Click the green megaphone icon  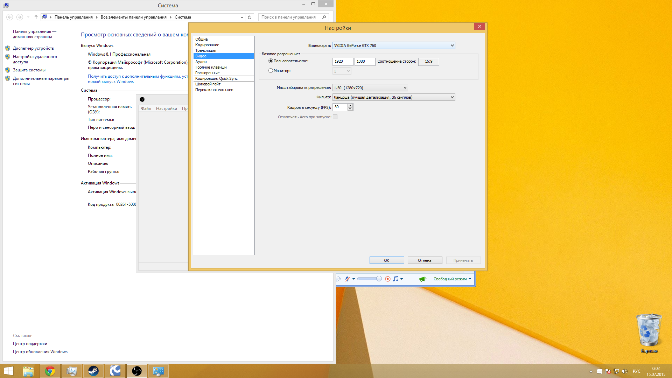[423, 279]
